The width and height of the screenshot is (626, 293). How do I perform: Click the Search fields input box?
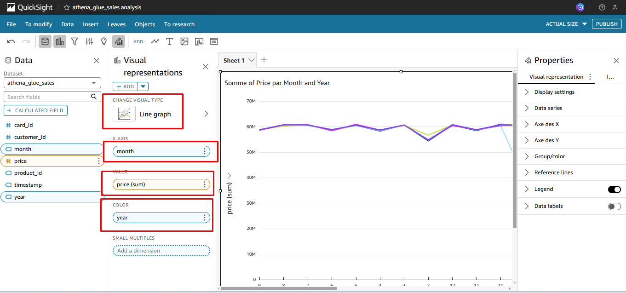pyautogui.click(x=48, y=97)
